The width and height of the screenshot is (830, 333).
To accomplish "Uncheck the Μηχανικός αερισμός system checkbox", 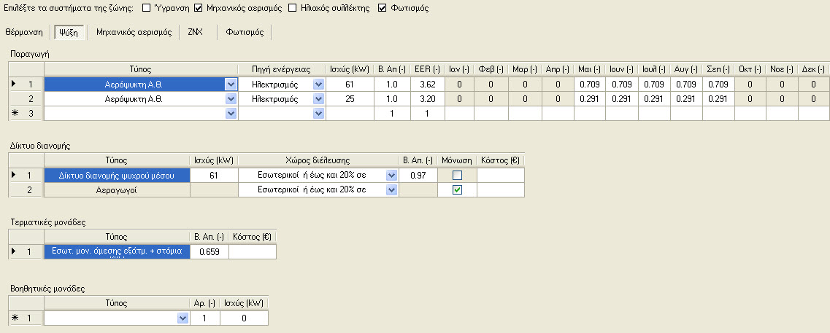I will [x=199, y=9].
